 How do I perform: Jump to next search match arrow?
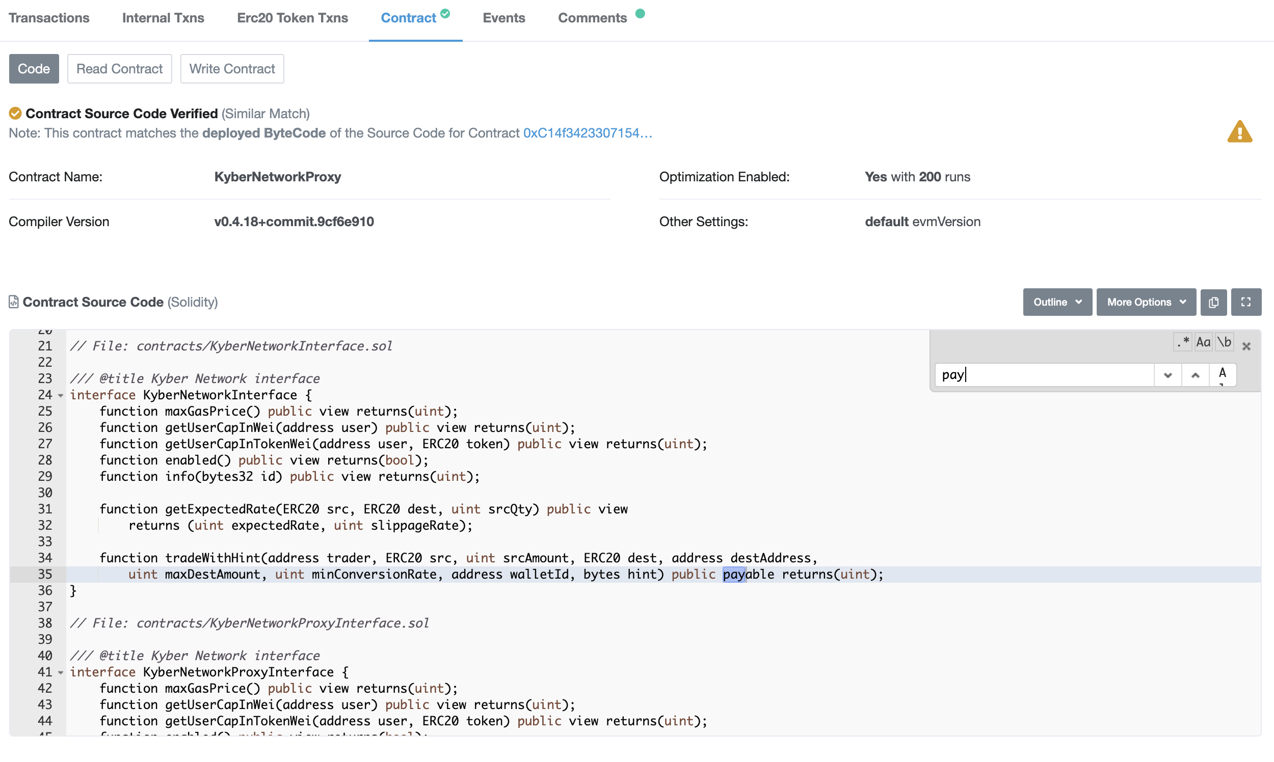click(x=1167, y=375)
